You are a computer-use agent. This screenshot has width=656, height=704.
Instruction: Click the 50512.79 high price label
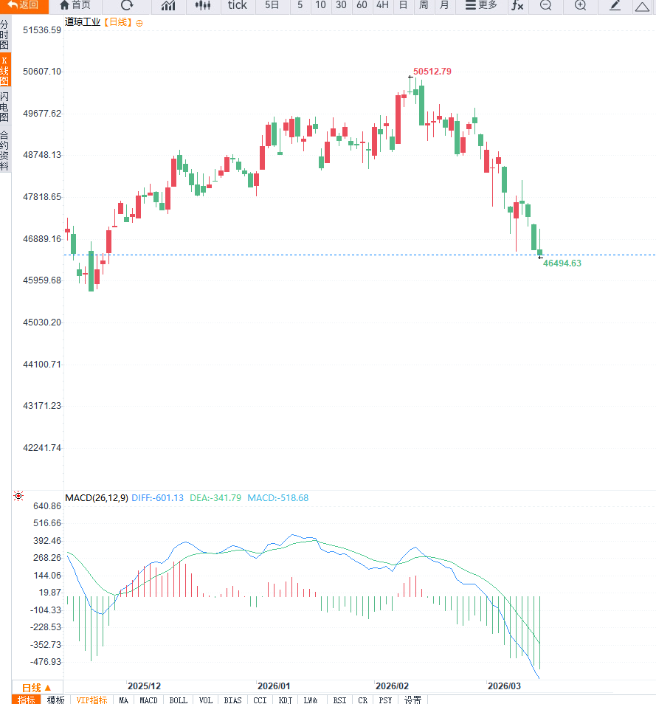[x=432, y=72]
